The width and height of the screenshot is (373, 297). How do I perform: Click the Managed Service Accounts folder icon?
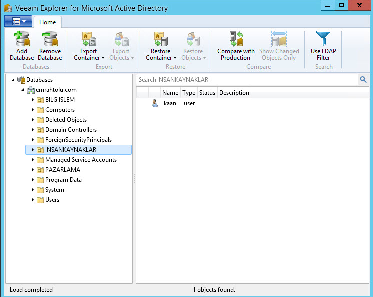(x=40, y=160)
